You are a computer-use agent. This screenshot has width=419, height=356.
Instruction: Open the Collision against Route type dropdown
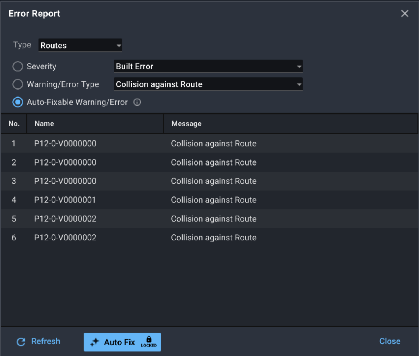(x=208, y=84)
